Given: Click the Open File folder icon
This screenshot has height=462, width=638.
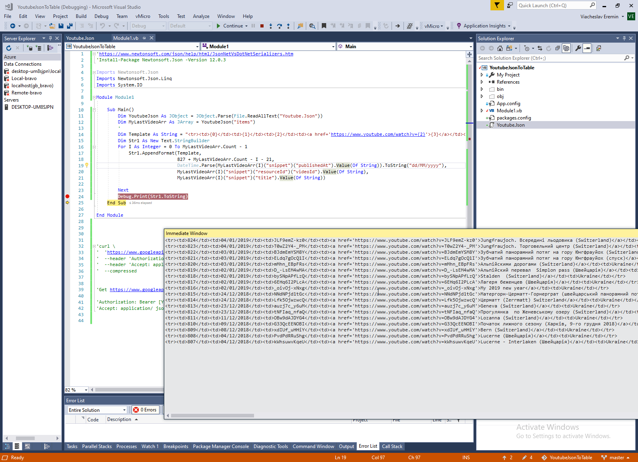Looking at the screenshot, I should (52, 26).
